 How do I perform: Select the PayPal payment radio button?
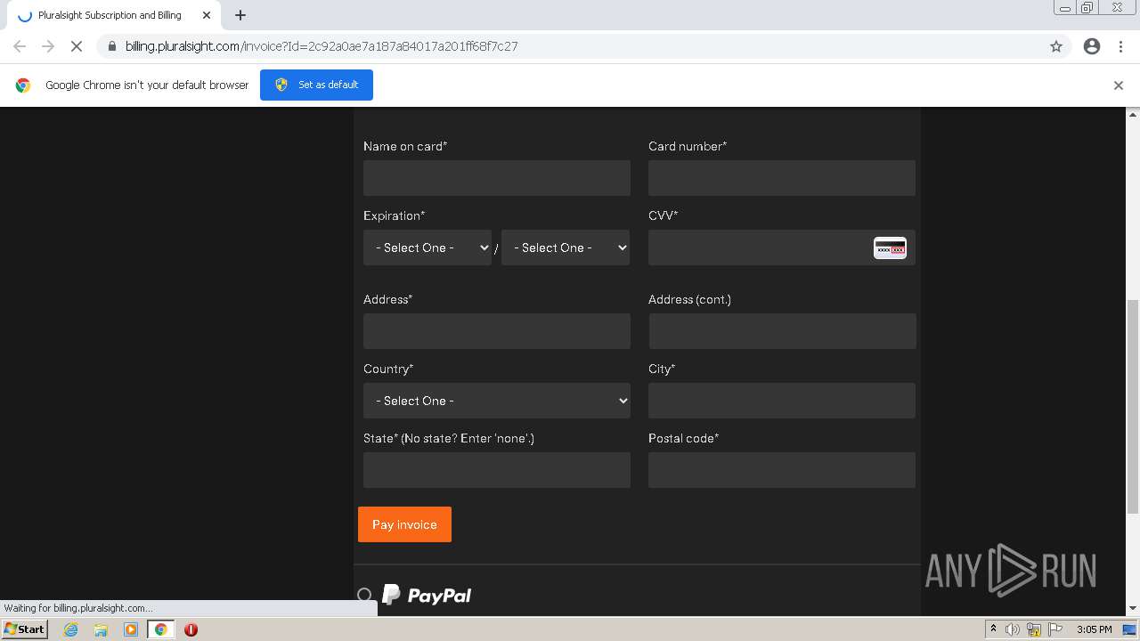click(x=364, y=595)
